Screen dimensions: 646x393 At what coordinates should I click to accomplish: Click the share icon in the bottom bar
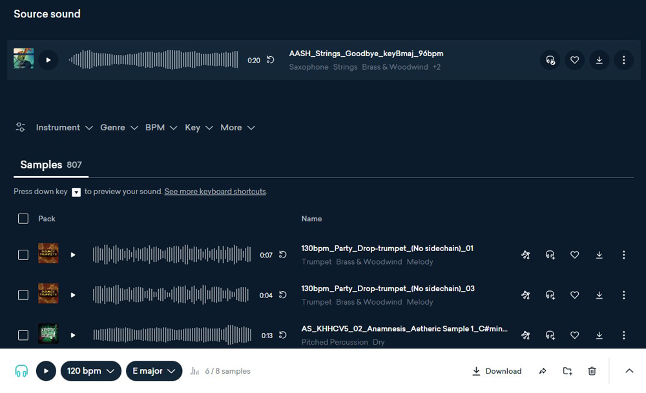click(542, 371)
